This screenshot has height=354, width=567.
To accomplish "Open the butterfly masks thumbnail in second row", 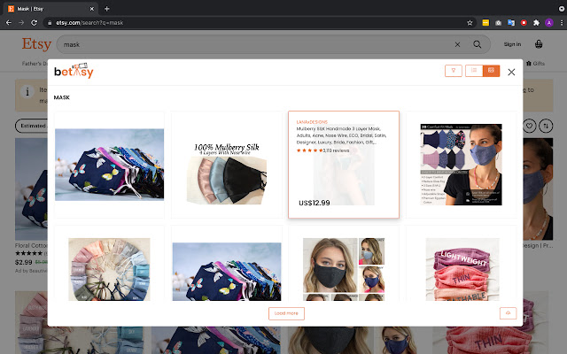I will (227, 272).
